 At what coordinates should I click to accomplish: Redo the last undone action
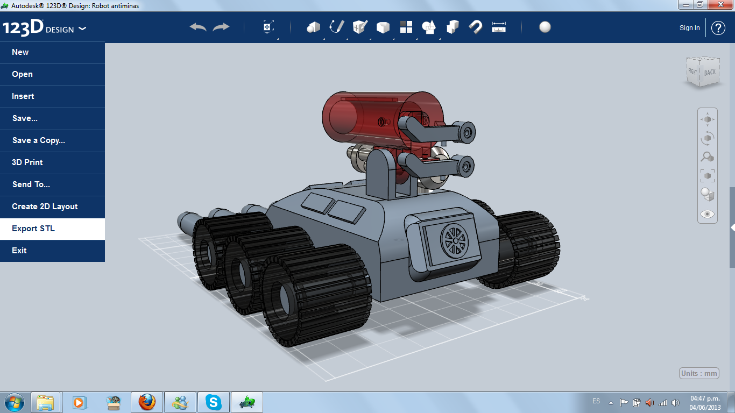(221, 27)
